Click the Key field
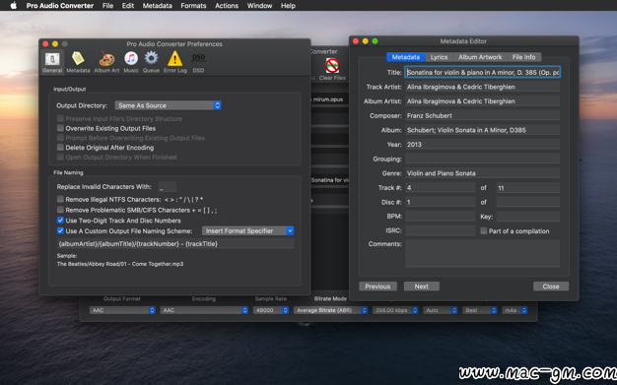The image size is (617, 385). pos(527,217)
